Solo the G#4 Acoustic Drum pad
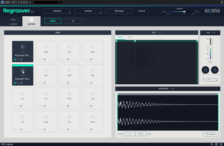 [x=18, y=83]
